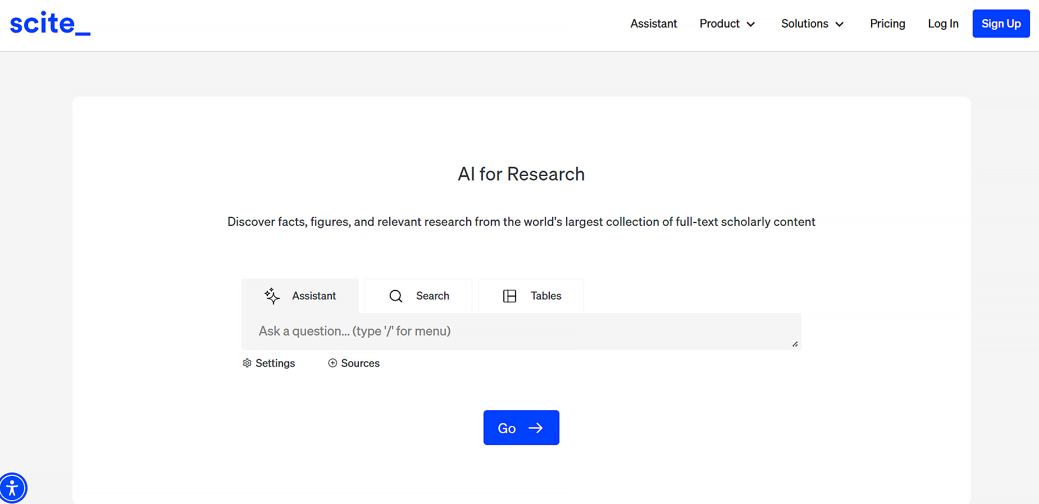The width and height of the screenshot is (1039, 504).
Task: Click the Settings gear icon
Action: point(247,363)
